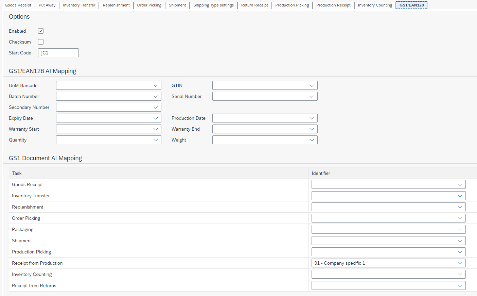Expand the Quantity mapping dropdown
Screen dimensions: 477x296
[x=108, y=140]
